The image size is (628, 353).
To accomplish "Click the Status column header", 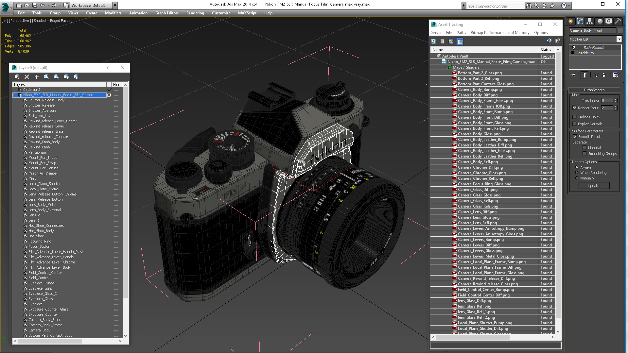I will click(547, 50).
